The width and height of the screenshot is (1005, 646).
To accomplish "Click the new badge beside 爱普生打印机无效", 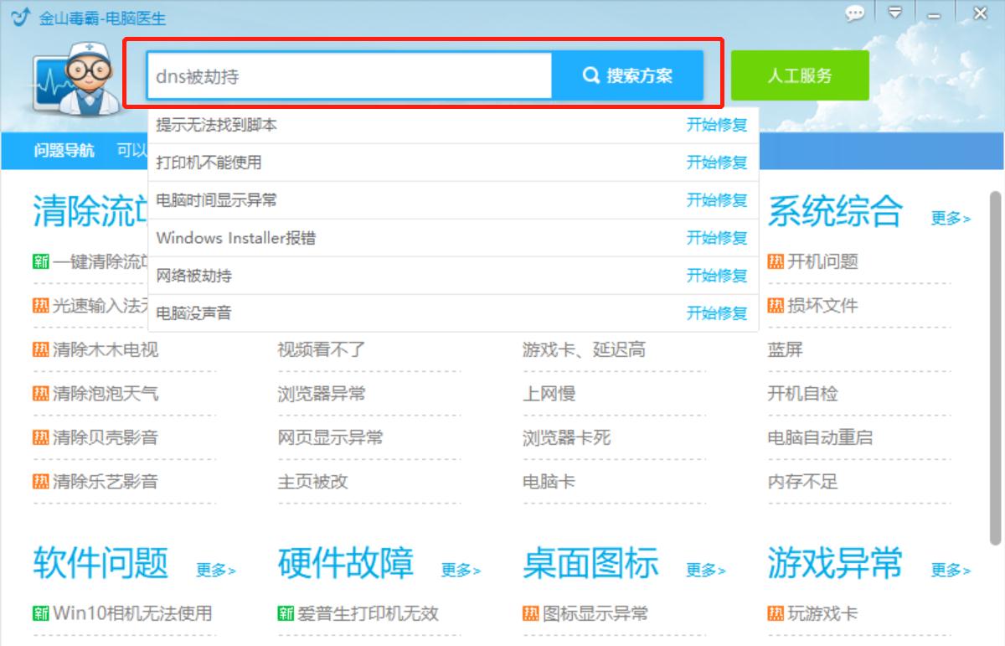I will pos(286,613).
